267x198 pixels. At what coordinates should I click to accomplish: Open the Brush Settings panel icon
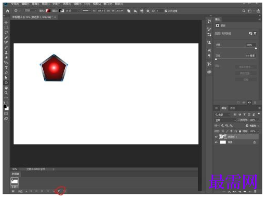pos(209,29)
